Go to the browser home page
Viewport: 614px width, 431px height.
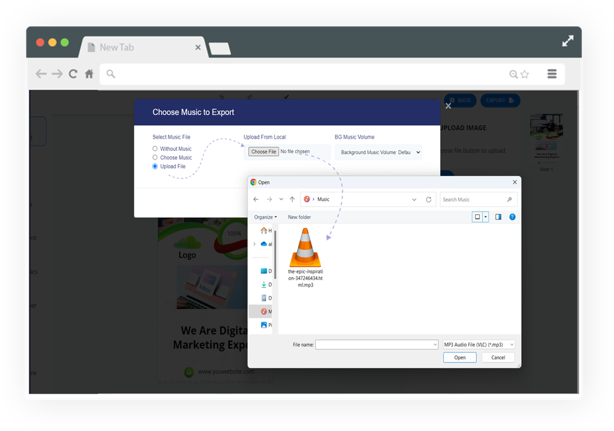click(x=90, y=74)
